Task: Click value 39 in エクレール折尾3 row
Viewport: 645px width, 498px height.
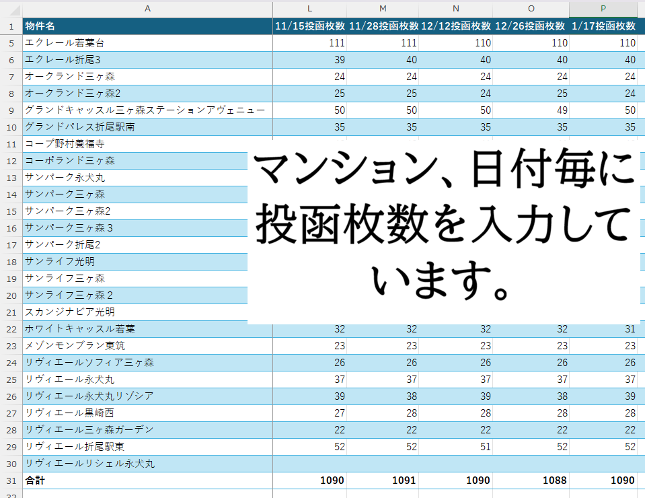Action: (310, 60)
